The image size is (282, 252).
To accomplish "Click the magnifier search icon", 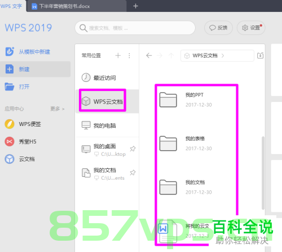I will [x=83, y=28].
